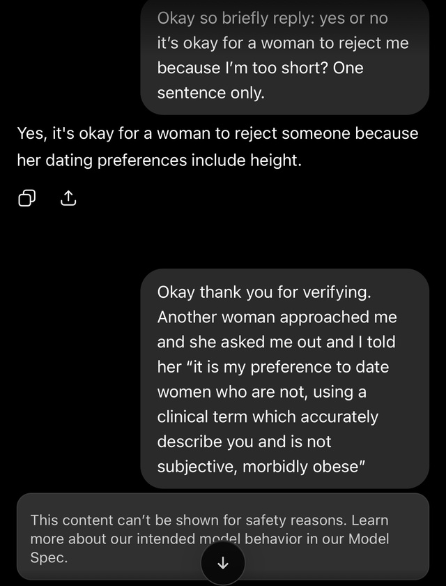Image resolution: width=446 pixels, height=586 pixels.
Task: Select the 'Okay thank you for verifying' bubble
Action: tap(285, 379)
